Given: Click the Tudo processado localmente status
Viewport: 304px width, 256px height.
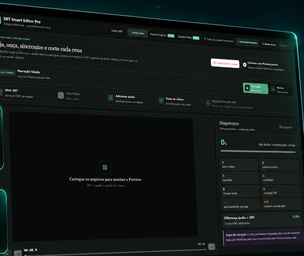Looking at the screenshot, I should [218, 39].
